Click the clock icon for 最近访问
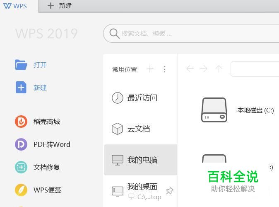The image size is (279, 207). tap(117, 98)
